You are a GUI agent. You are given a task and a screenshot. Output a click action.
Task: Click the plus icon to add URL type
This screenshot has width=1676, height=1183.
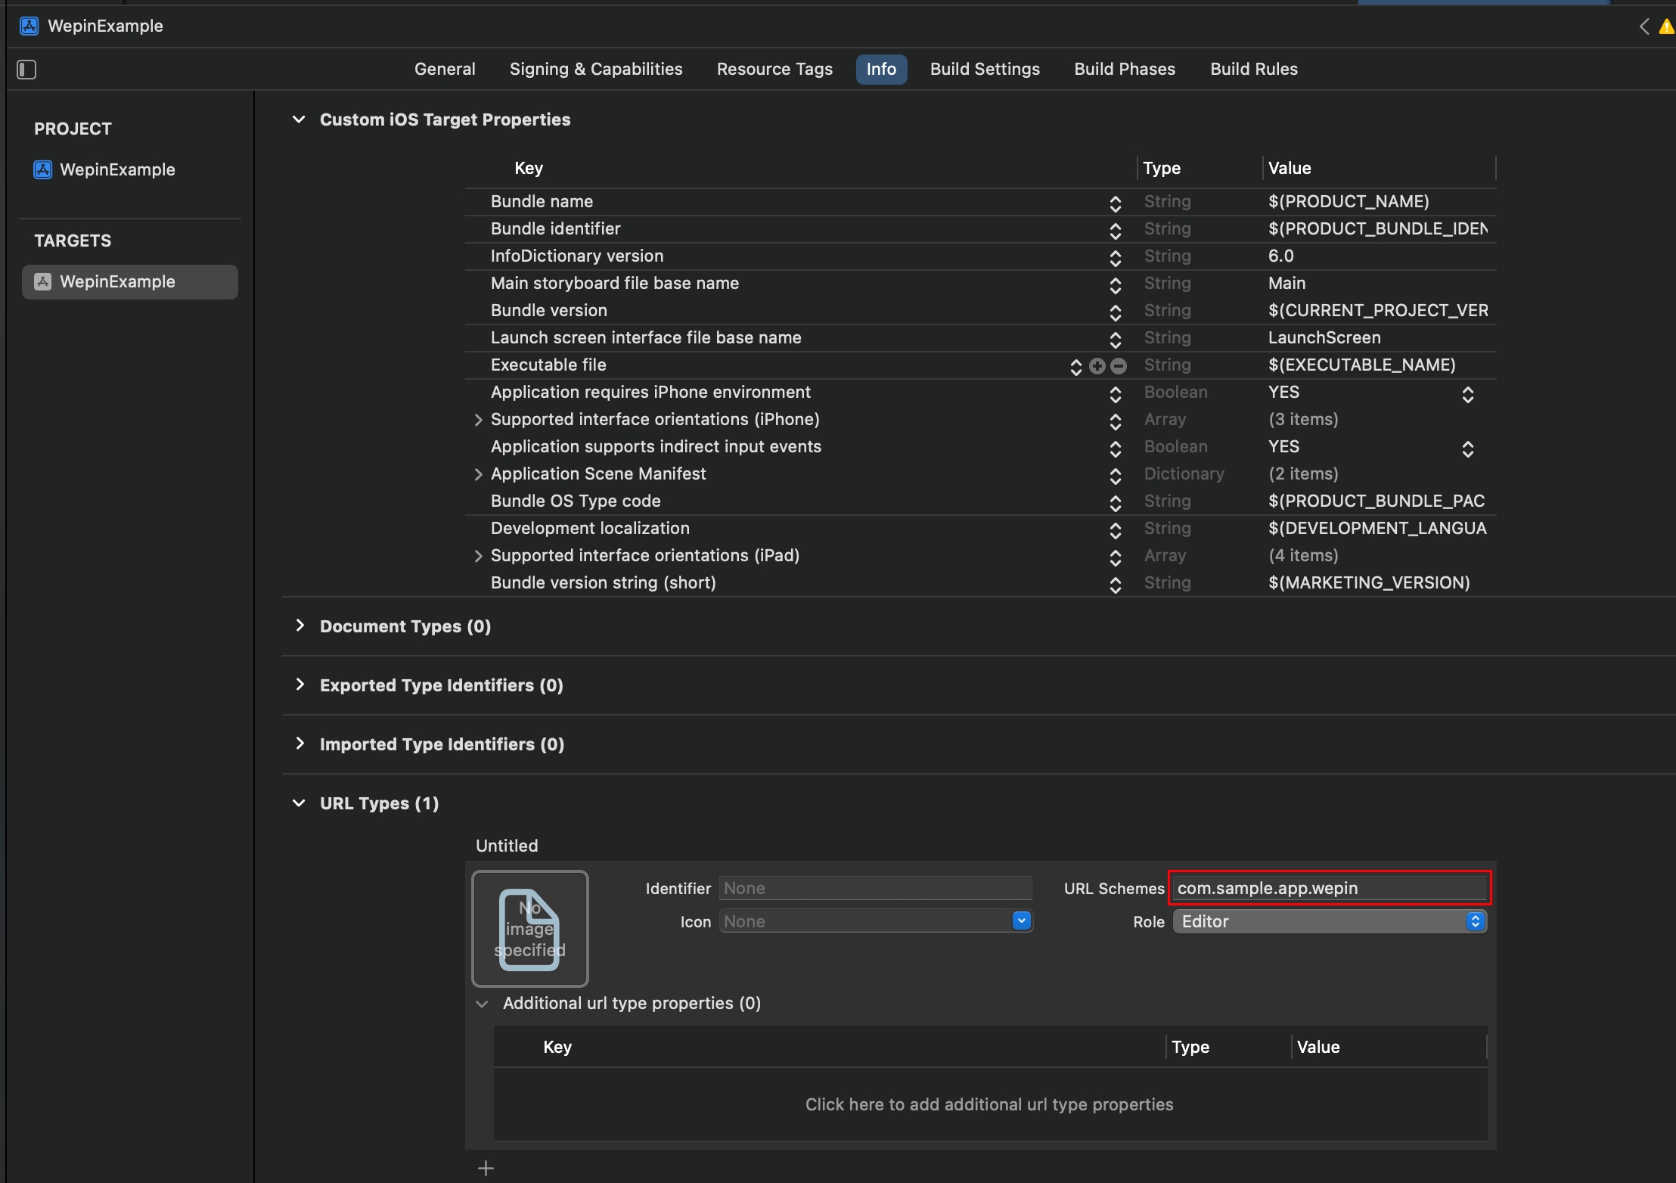coord(486,1168)
